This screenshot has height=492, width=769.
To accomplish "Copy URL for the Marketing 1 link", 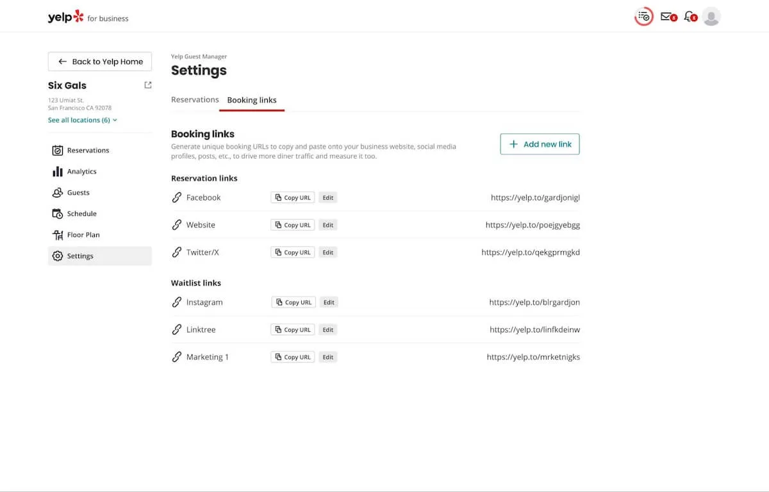I will (292, 357).
